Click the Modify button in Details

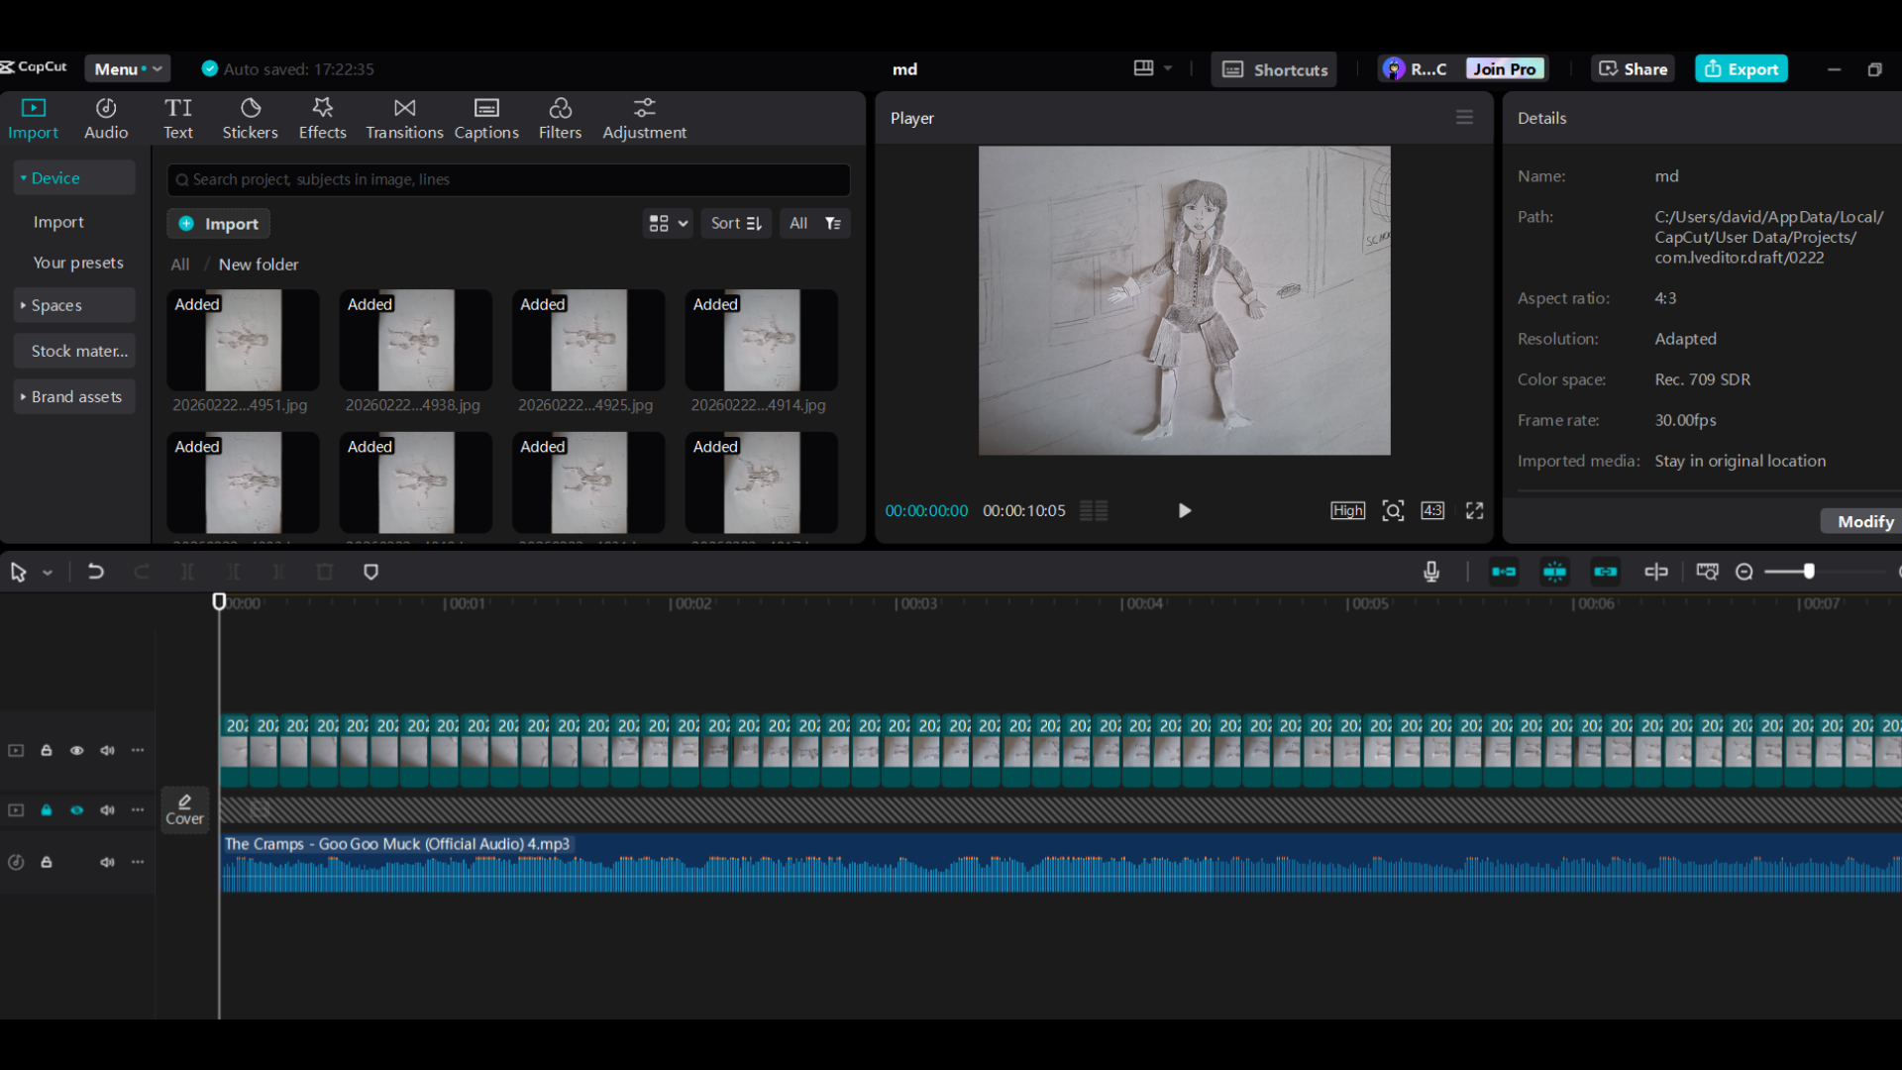click(1864, 521)
